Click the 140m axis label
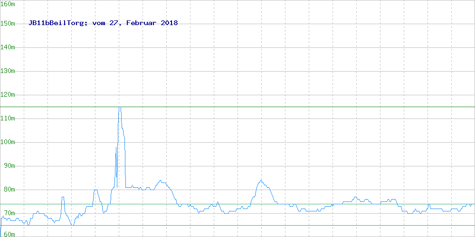The image size is (475, 237). pyautogui.click(x=8, y=47)
